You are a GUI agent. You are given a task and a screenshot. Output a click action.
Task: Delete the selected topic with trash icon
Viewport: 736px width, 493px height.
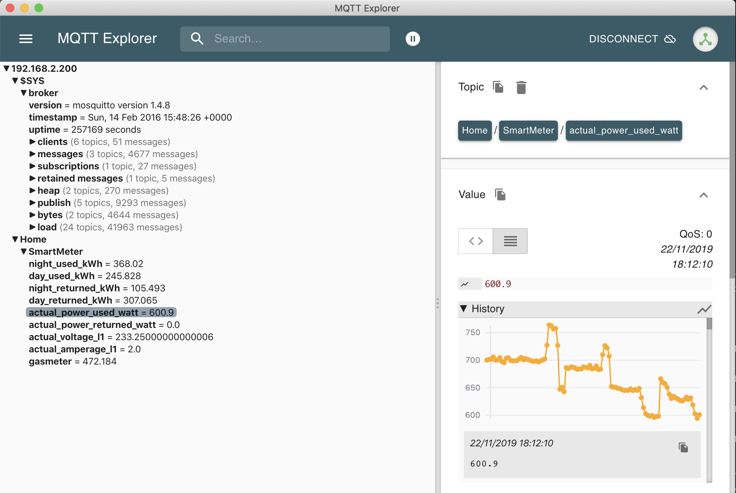[521, 87]
